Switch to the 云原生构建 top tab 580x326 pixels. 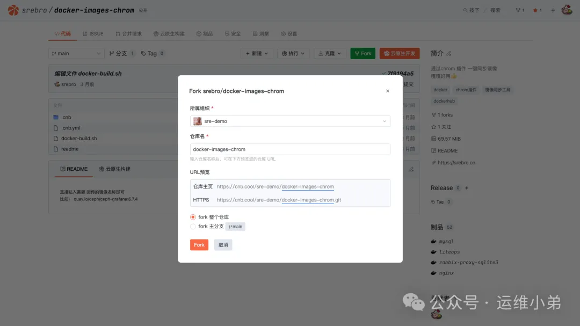point(169,34)
